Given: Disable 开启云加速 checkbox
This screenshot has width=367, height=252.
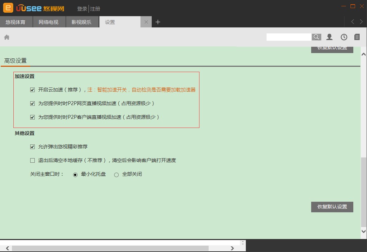Looking at the screenshot, I should tap(33, 90).
